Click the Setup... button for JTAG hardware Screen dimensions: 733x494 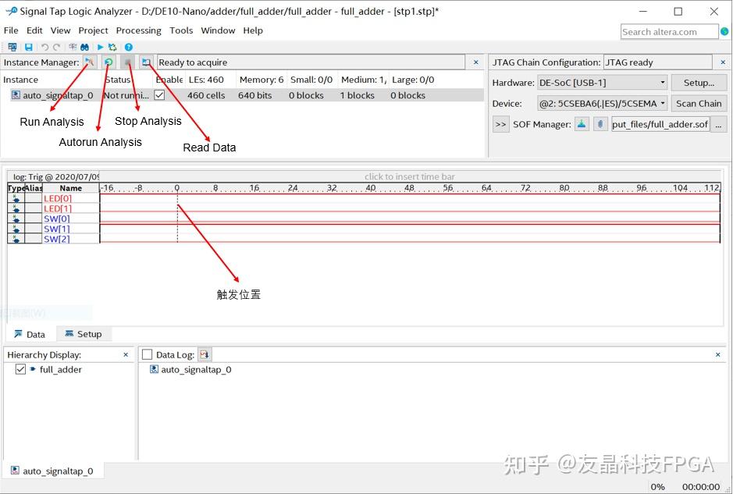tap(699, 82)
